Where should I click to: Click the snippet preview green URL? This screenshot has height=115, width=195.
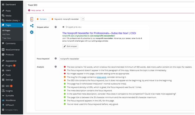pyautogui.click(x=89, y=36)
